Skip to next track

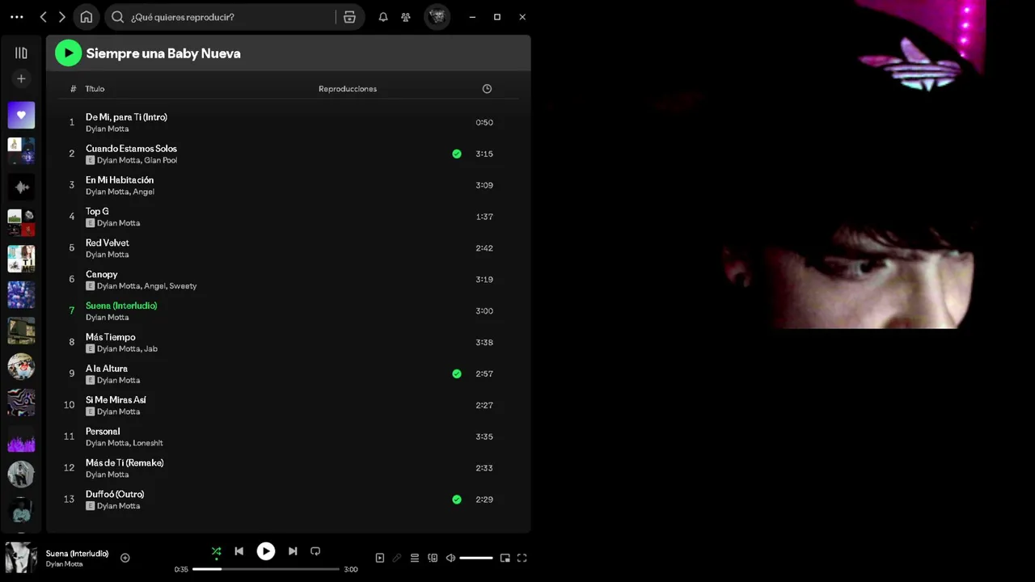[x=293, y=551]
